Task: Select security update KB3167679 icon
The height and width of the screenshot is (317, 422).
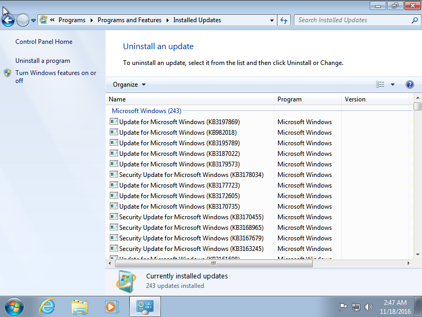Action: pos(114,238)
